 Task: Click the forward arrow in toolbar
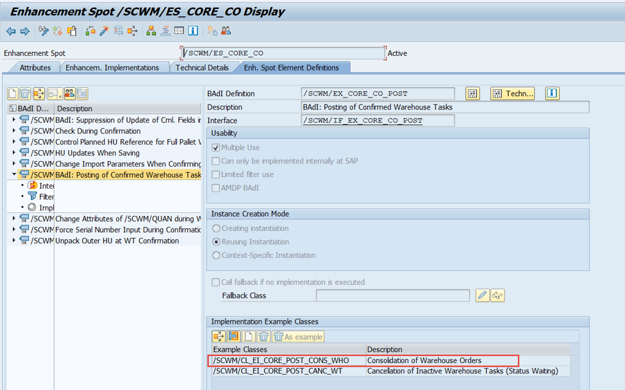tap(25, 31)
